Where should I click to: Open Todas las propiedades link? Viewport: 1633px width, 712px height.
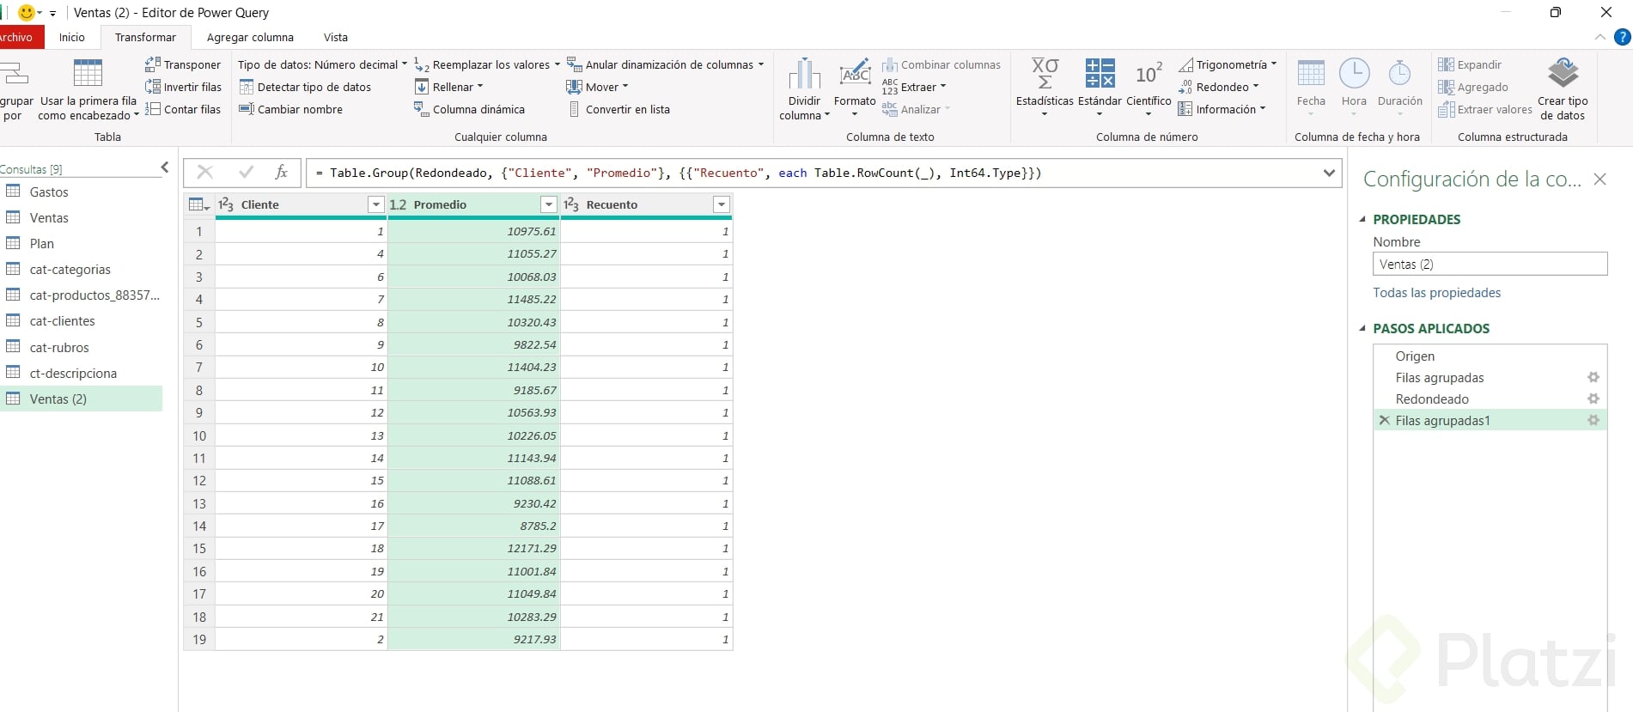click(1436, 293)
